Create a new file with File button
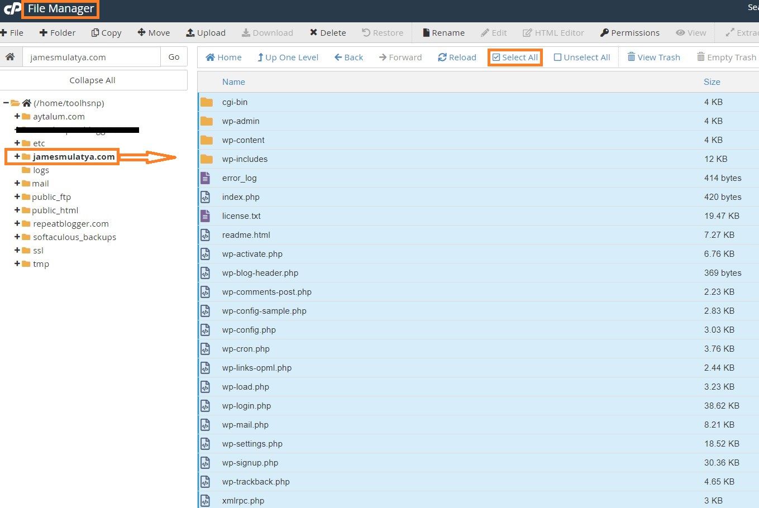This screenshot has height=508, width=759. (12, 33)
